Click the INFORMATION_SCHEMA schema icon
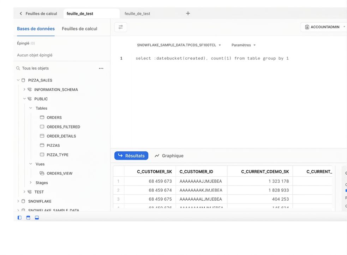 tap(29, 89)
